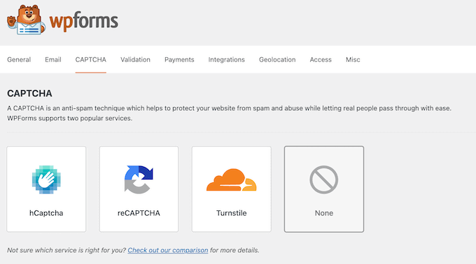Click the reCAPTCHA arrows icon

139,179
